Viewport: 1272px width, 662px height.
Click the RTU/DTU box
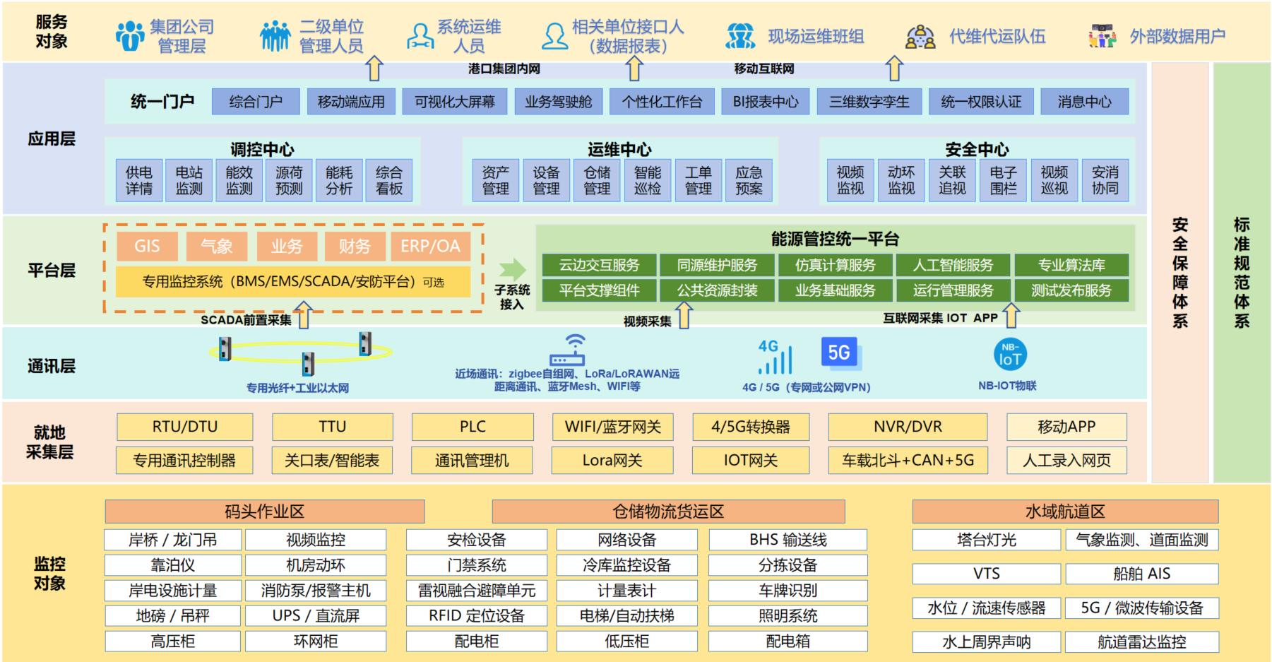[x=185, y=427]
